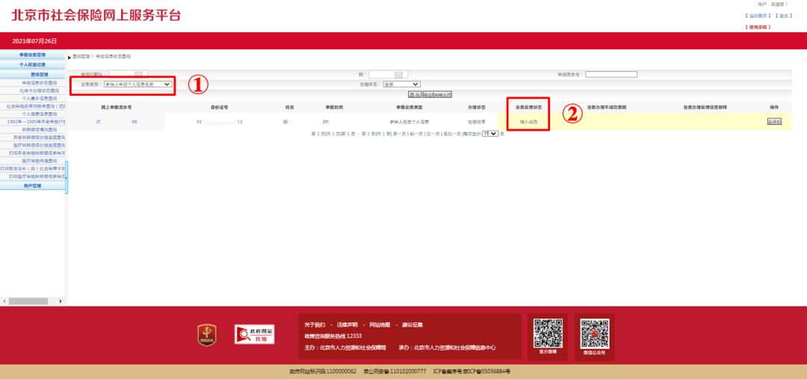Go to 最后一页 in the pagination
Image resolution: width=807 pixels, height=379 pixels.
coord(451,133)
